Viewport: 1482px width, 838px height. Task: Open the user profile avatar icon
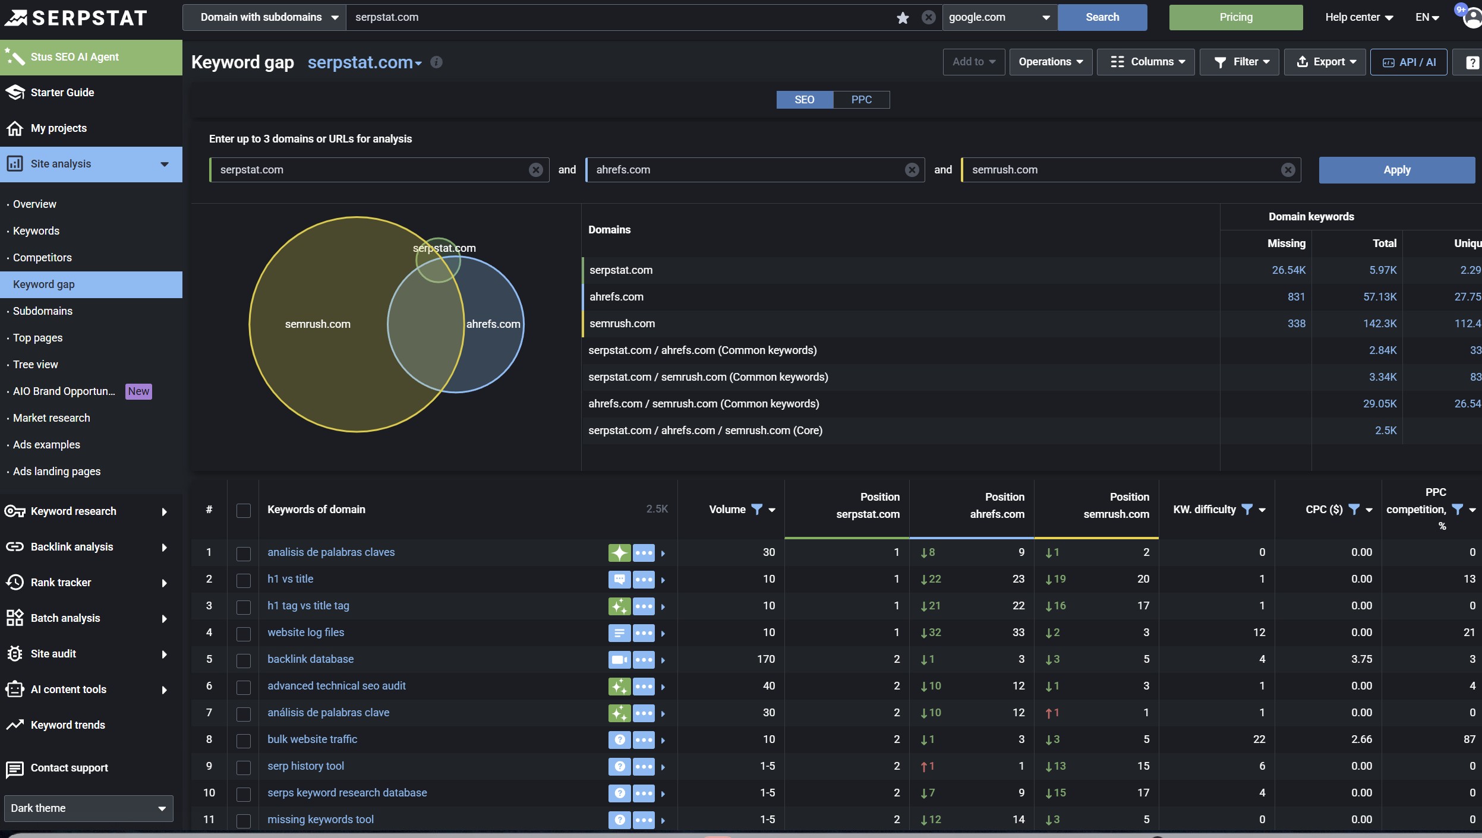(x=1472, y=17)
